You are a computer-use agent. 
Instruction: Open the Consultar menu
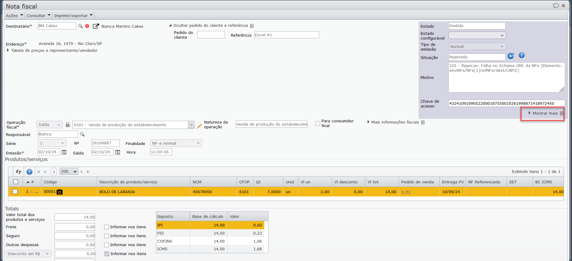(39, 15)
